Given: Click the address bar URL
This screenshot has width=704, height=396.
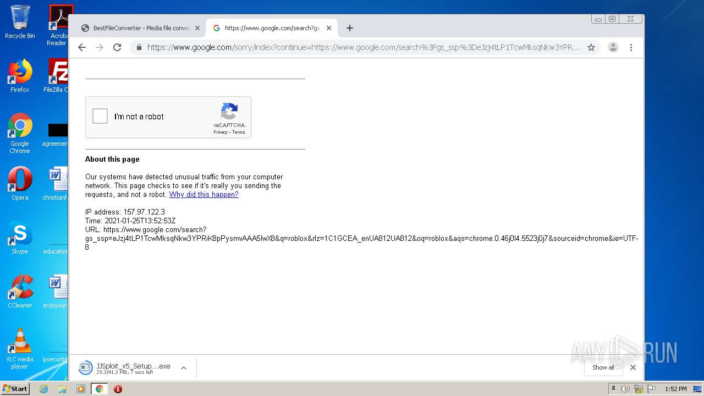Looking at the screenshot, I should tap(363, 47).
